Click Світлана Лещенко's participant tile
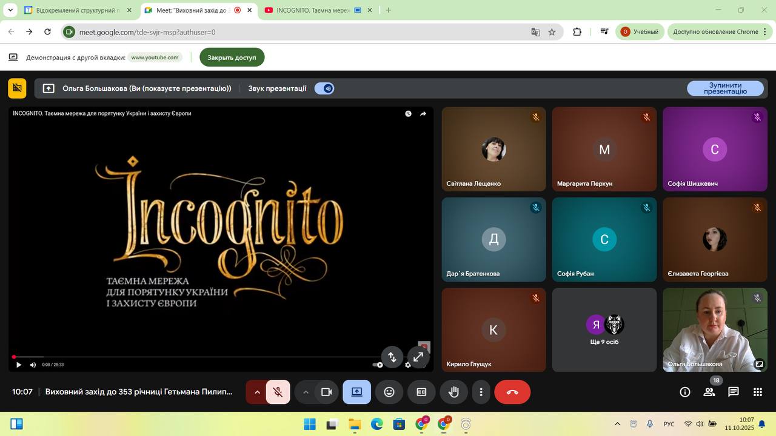The image size is (776, 436). click(x=493, y=149)
